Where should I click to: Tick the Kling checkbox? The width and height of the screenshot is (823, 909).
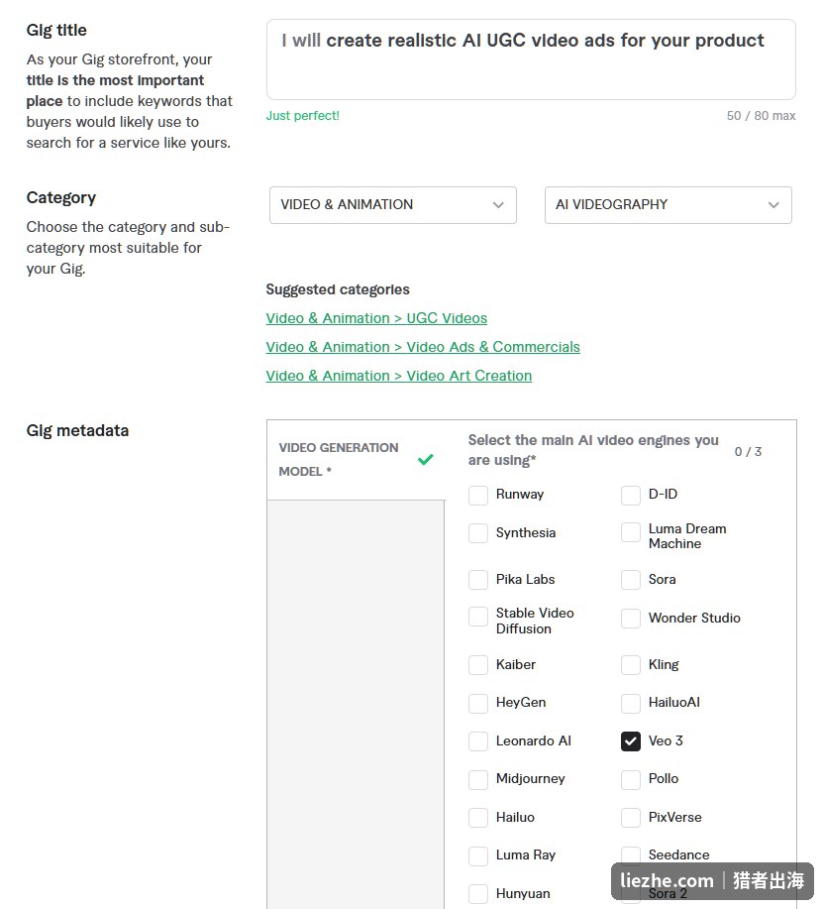point(631,665)
